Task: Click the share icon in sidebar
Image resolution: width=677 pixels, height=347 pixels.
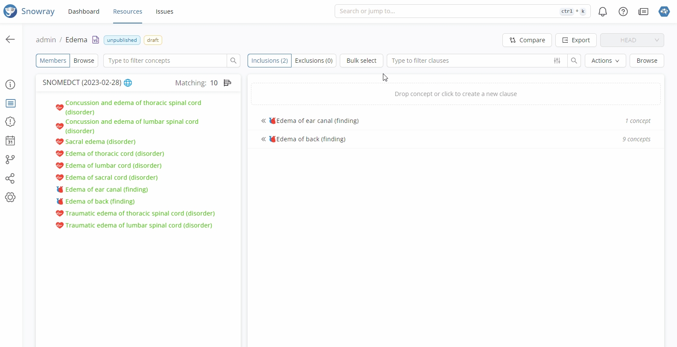Action: (10, 178)
